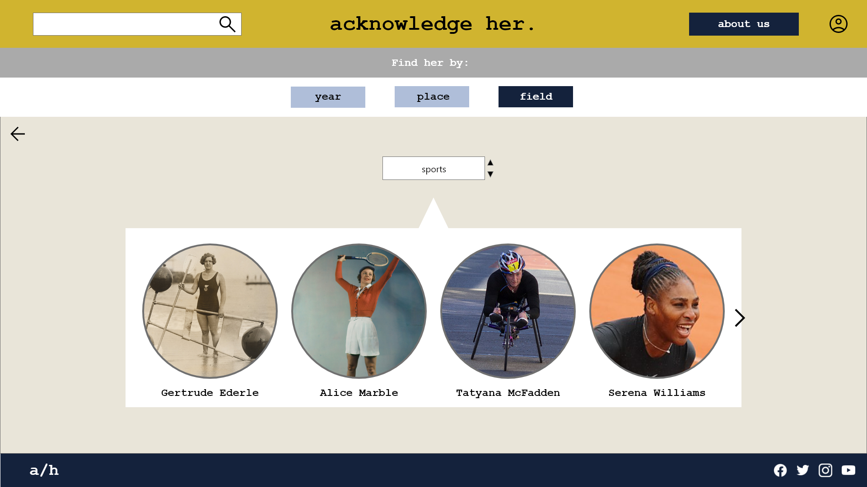Screen dimensions: 867x487
Task: Switch to the place filter tab
Action: pyautogui.click(x=432, y=96)
